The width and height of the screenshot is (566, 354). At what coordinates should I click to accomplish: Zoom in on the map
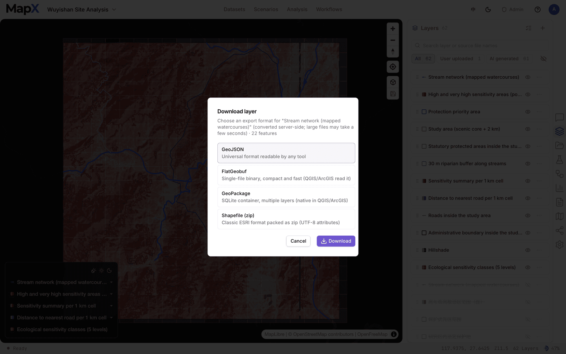point(393,29)
